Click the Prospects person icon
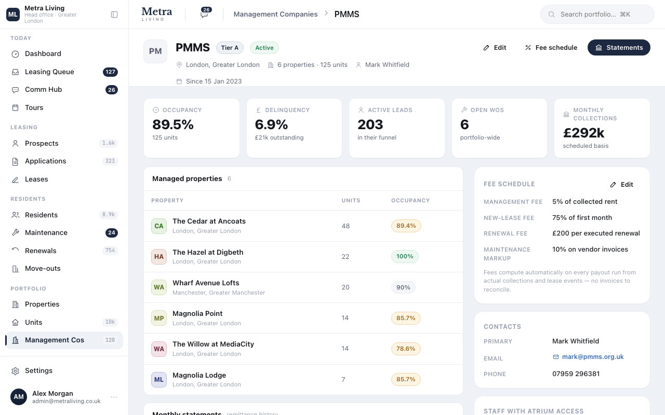Screen dimensions: 665x415 pyautogui.click(x=16, y=144)
